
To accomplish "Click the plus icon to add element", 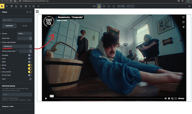I will [x=38, y=6].
